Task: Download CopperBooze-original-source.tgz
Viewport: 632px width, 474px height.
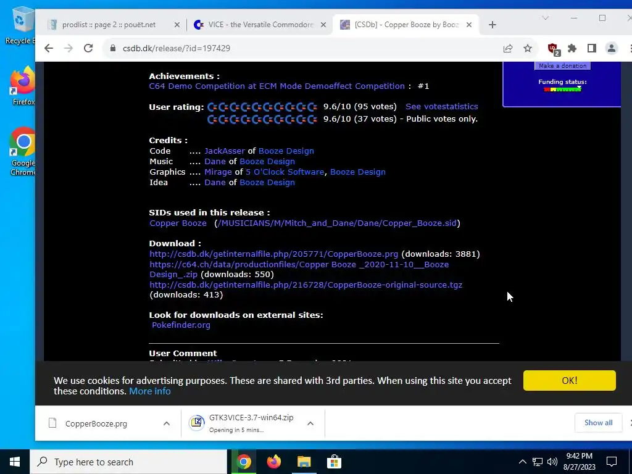Action: pos(306,285)
